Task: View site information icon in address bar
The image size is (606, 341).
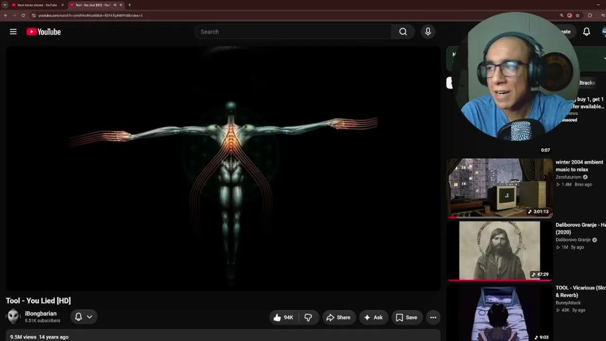Action: 34,15
